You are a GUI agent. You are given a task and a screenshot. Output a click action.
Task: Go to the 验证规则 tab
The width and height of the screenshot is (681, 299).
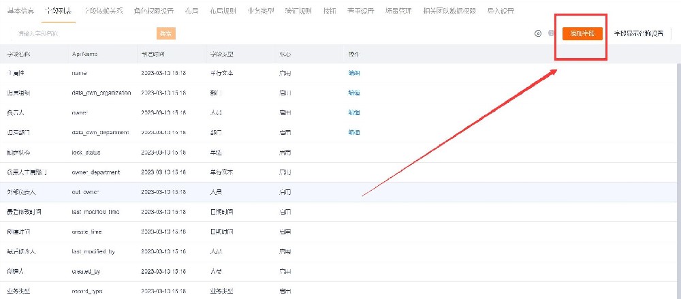point(298,11)
